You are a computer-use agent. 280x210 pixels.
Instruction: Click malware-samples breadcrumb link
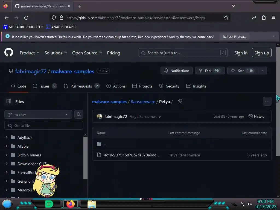109,102
